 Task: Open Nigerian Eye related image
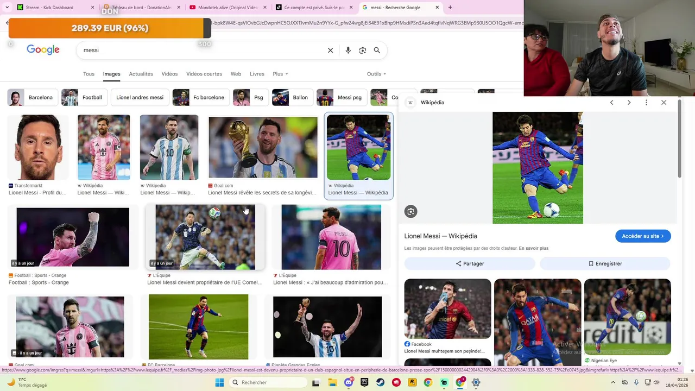coord(627,317)
